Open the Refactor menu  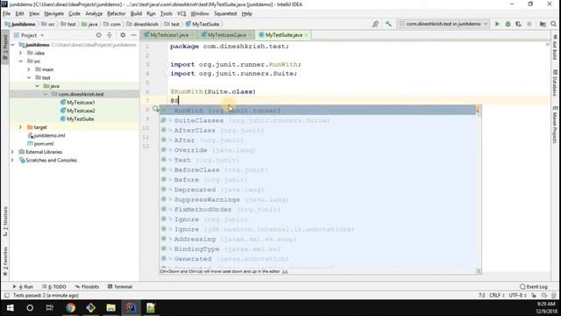117,14
